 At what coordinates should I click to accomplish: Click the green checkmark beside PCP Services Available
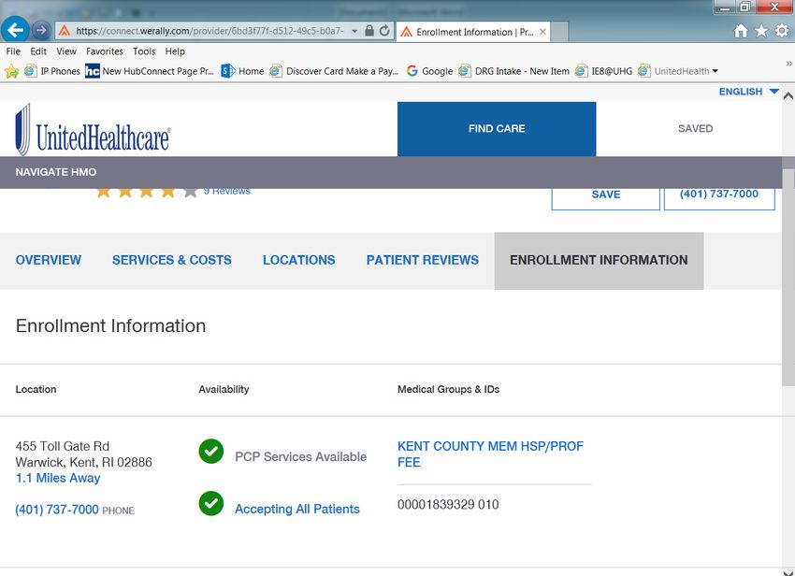click(211, 452)
